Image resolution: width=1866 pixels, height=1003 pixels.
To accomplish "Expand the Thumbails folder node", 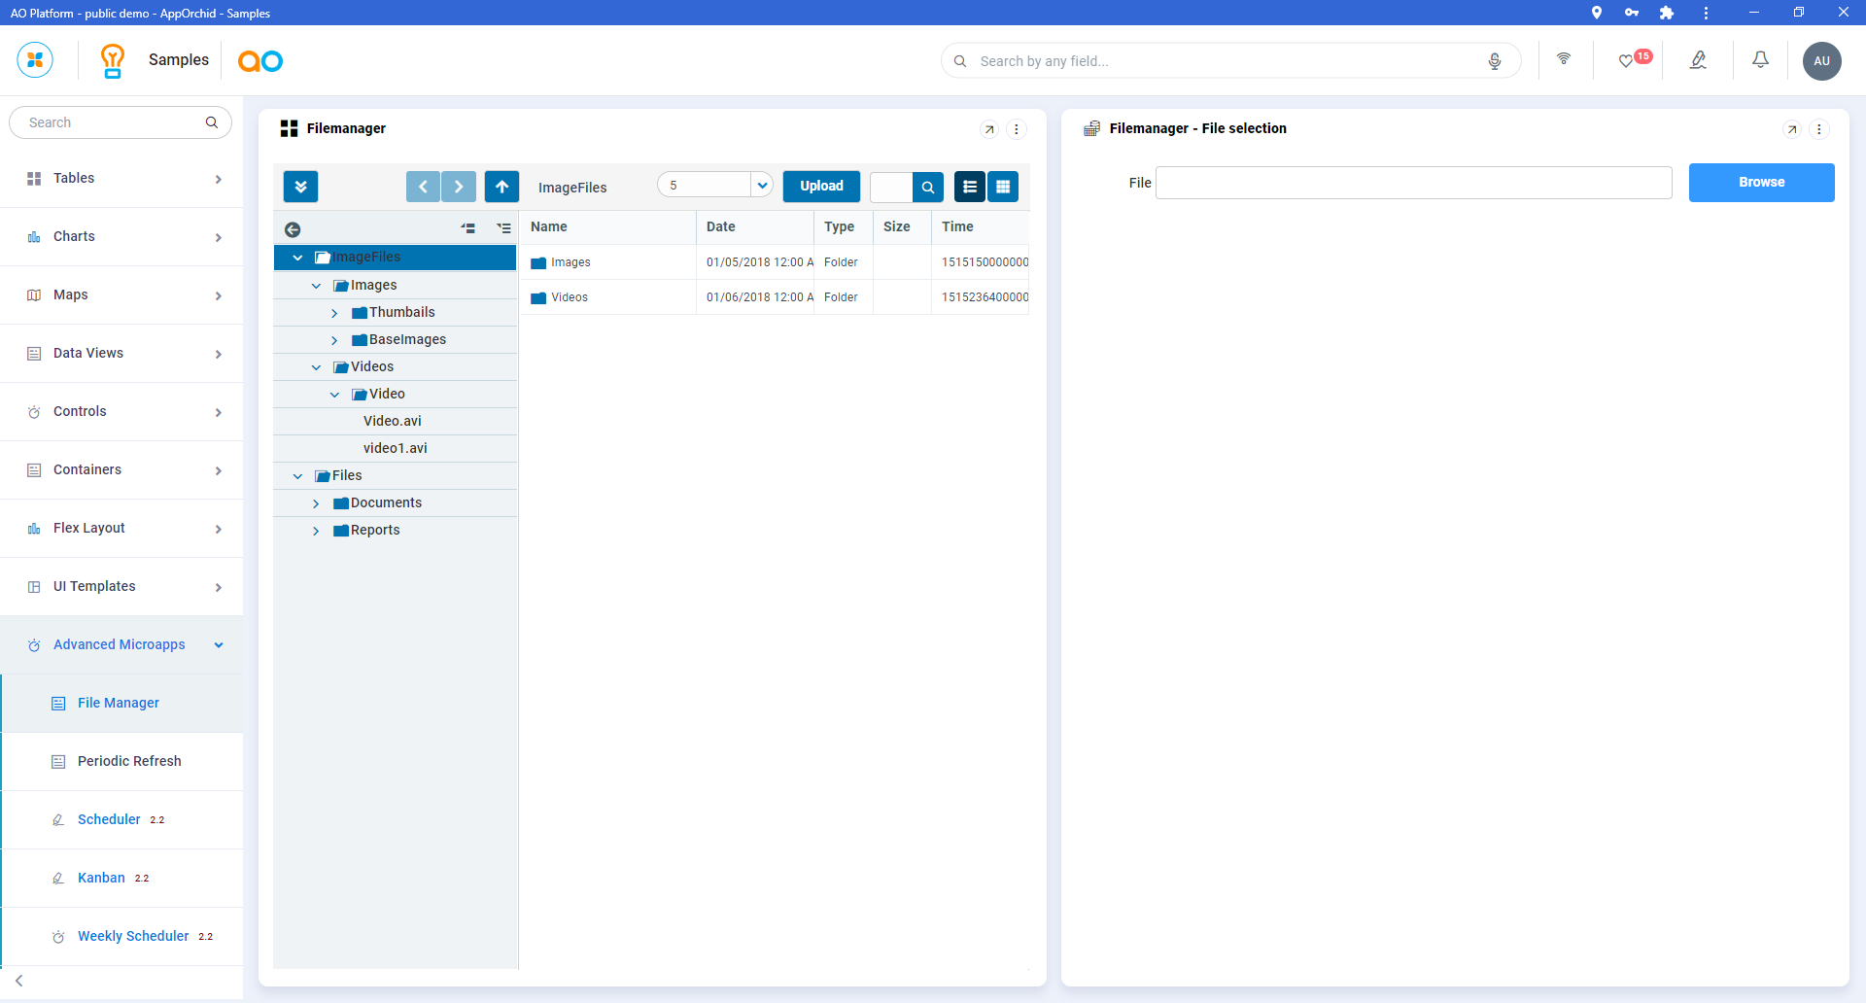I will coord(334,313).
